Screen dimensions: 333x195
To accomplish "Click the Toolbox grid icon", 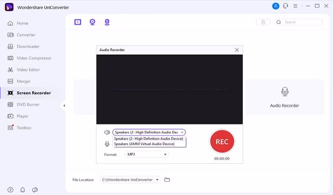I will tap(11, 128).
